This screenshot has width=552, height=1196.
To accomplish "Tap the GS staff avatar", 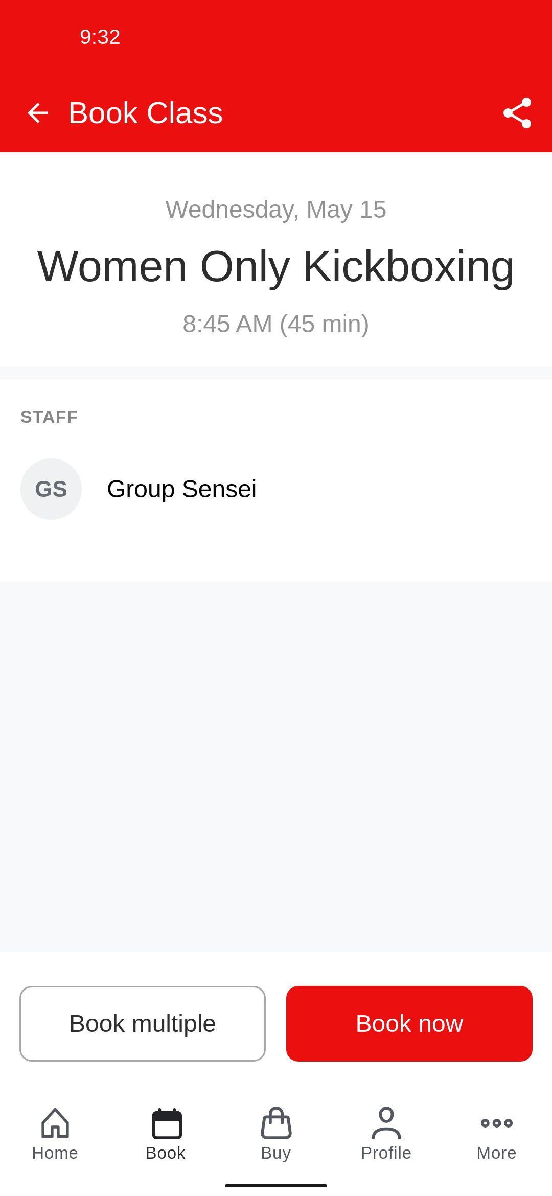I will 51,489.
